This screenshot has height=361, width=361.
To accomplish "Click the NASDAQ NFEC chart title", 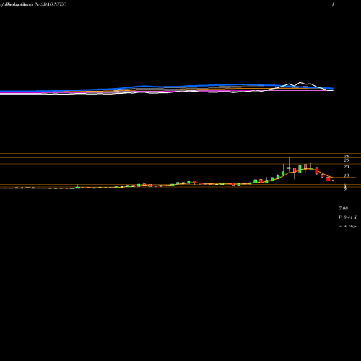I will 51,4.
